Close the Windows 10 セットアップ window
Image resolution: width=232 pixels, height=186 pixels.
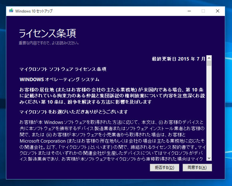218,11
